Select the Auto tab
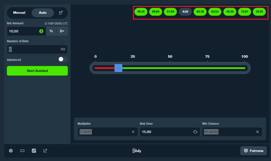 coord(43,13)
